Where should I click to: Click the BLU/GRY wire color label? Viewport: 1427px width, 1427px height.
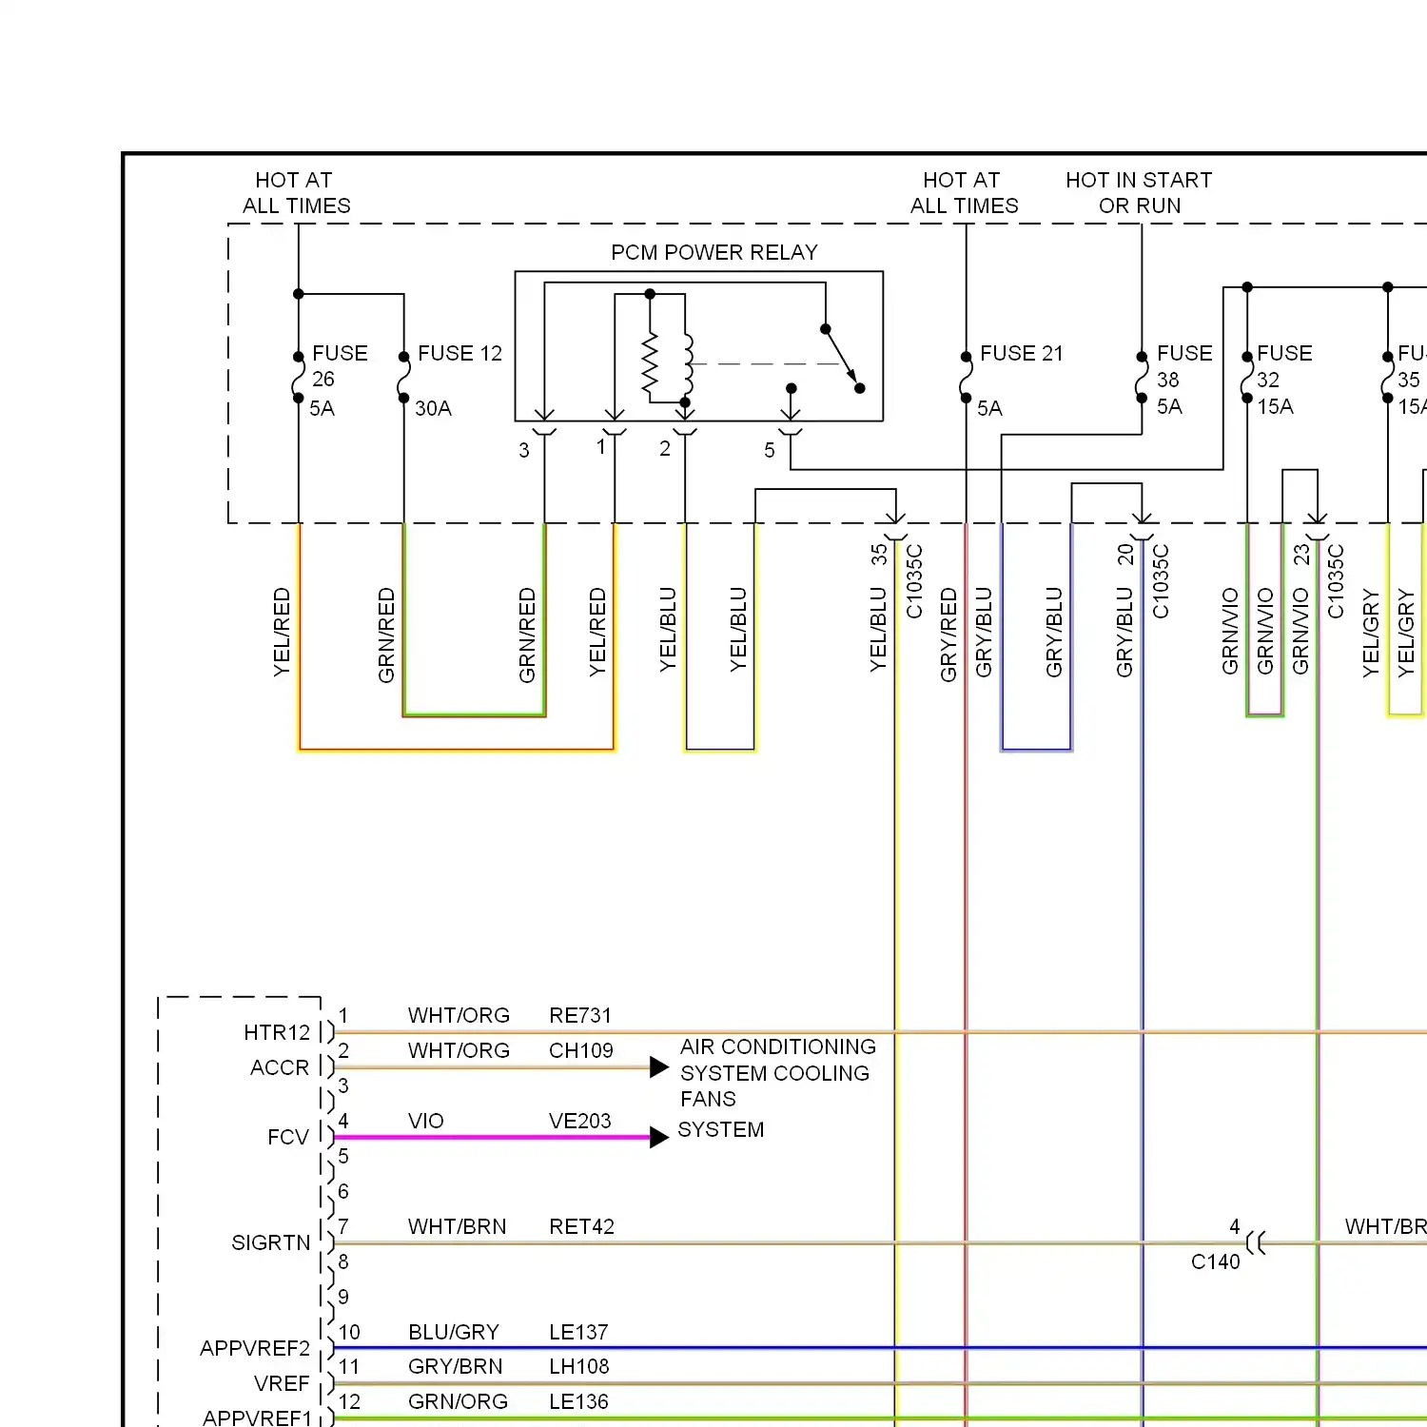pyautogui.click(x=454, y=1332)
